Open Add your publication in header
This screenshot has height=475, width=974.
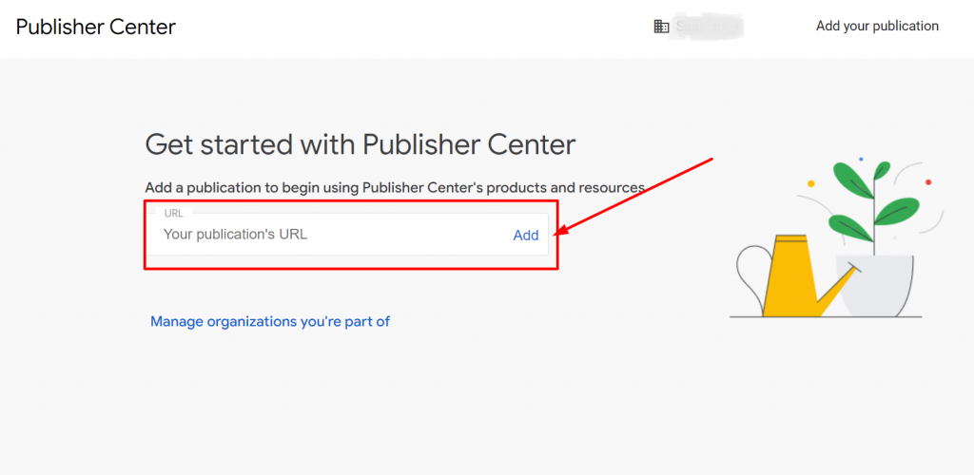[877, 26]
